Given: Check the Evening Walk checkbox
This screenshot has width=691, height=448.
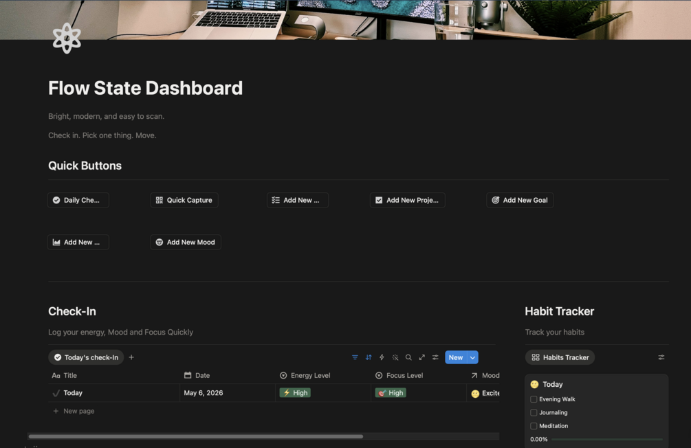Looking at the screenshot, I should (x=534, y=399).
